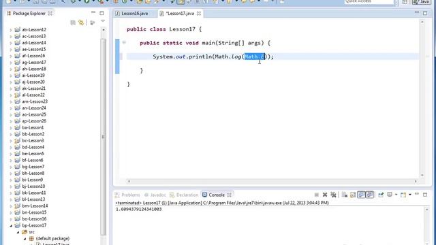Expand the am-Lesson23 project
Viewport: 436px width, 245px height.
pyautogui.click(x=11, y=101)
